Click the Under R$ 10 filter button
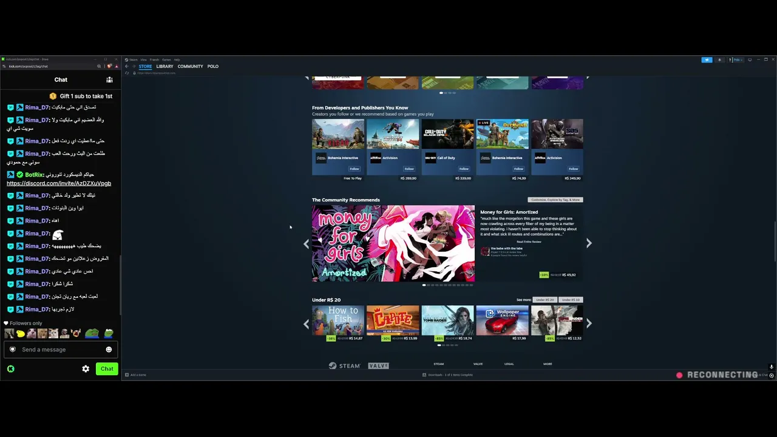Viewport: 777px width, 437px height. [x=569, y=300]
